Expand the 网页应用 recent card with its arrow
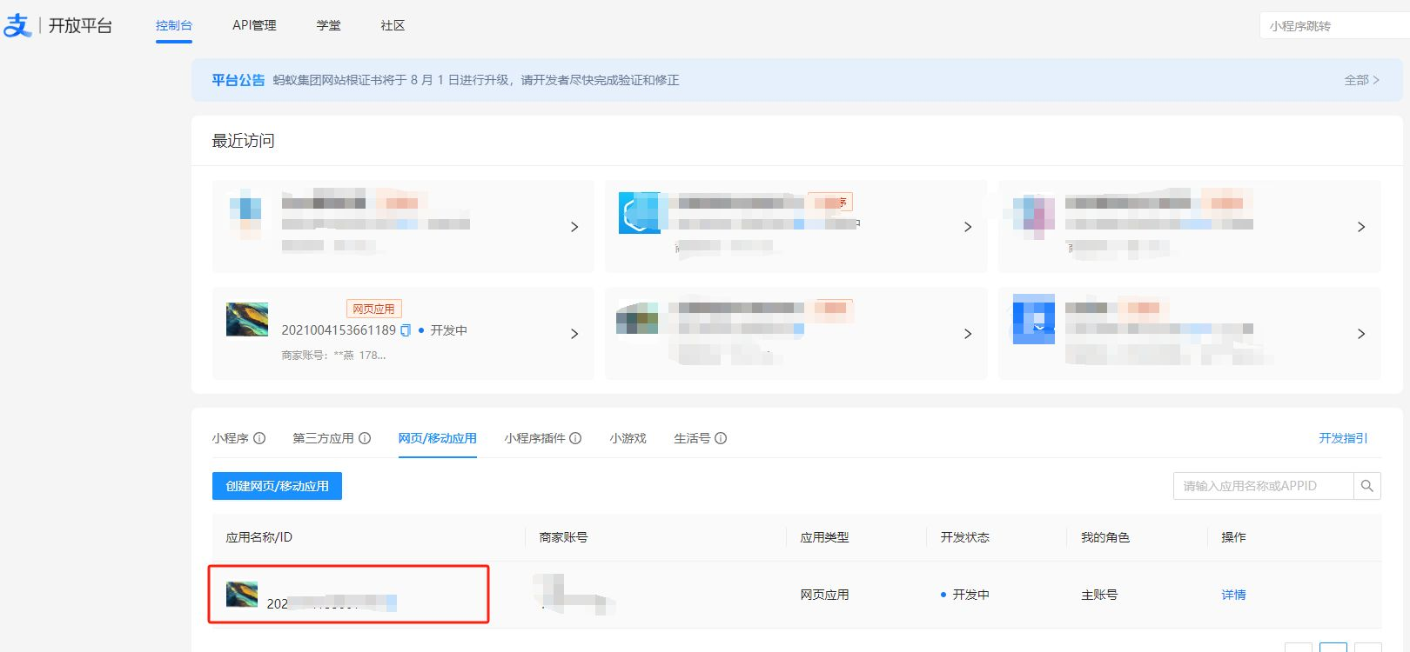Image resolution: width=1410 pixels, height=652 pixels. tap(574, 334)
